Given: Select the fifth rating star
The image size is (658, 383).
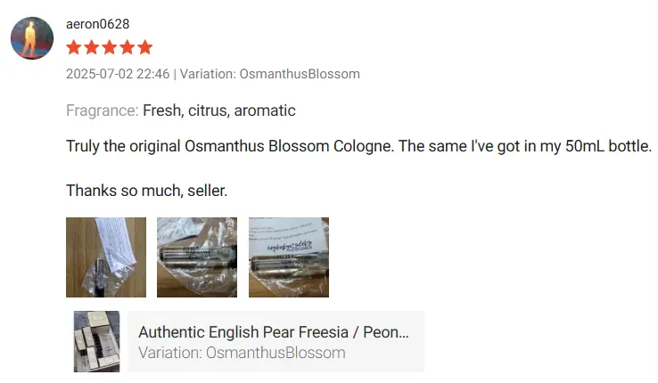Looking at the screenshot, I should pos(144,47).
